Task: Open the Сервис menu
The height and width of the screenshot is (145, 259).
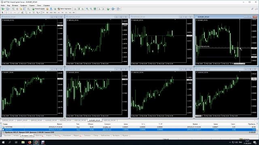Action: [32, 5]
